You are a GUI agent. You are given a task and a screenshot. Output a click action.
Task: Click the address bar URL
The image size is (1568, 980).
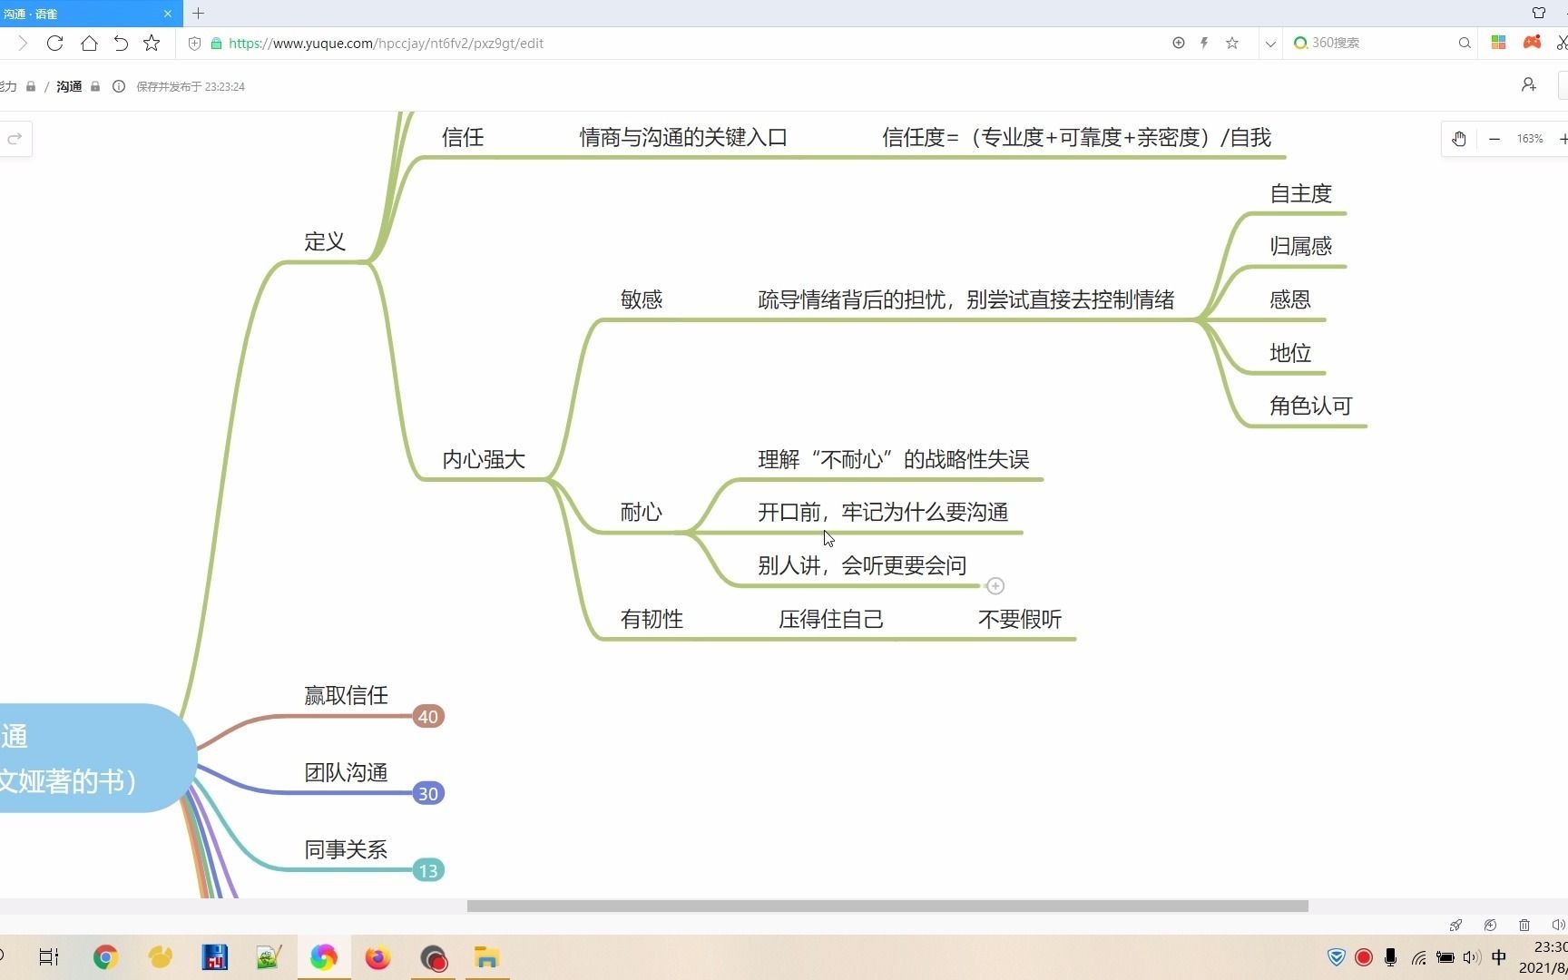pos(386,43)
